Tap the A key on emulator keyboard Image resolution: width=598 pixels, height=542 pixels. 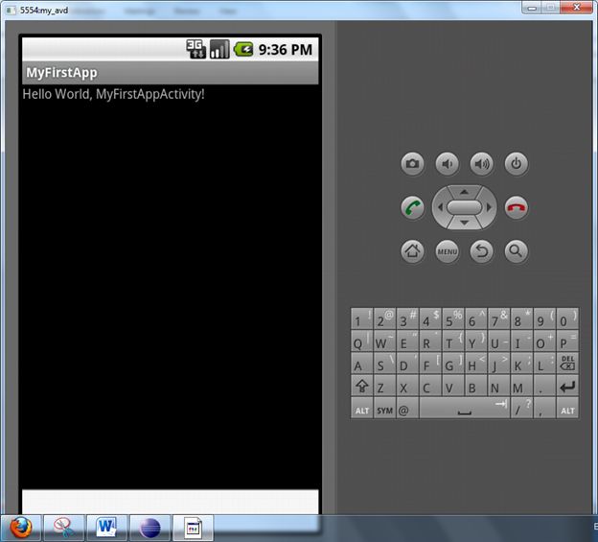[x=362, y=364]
